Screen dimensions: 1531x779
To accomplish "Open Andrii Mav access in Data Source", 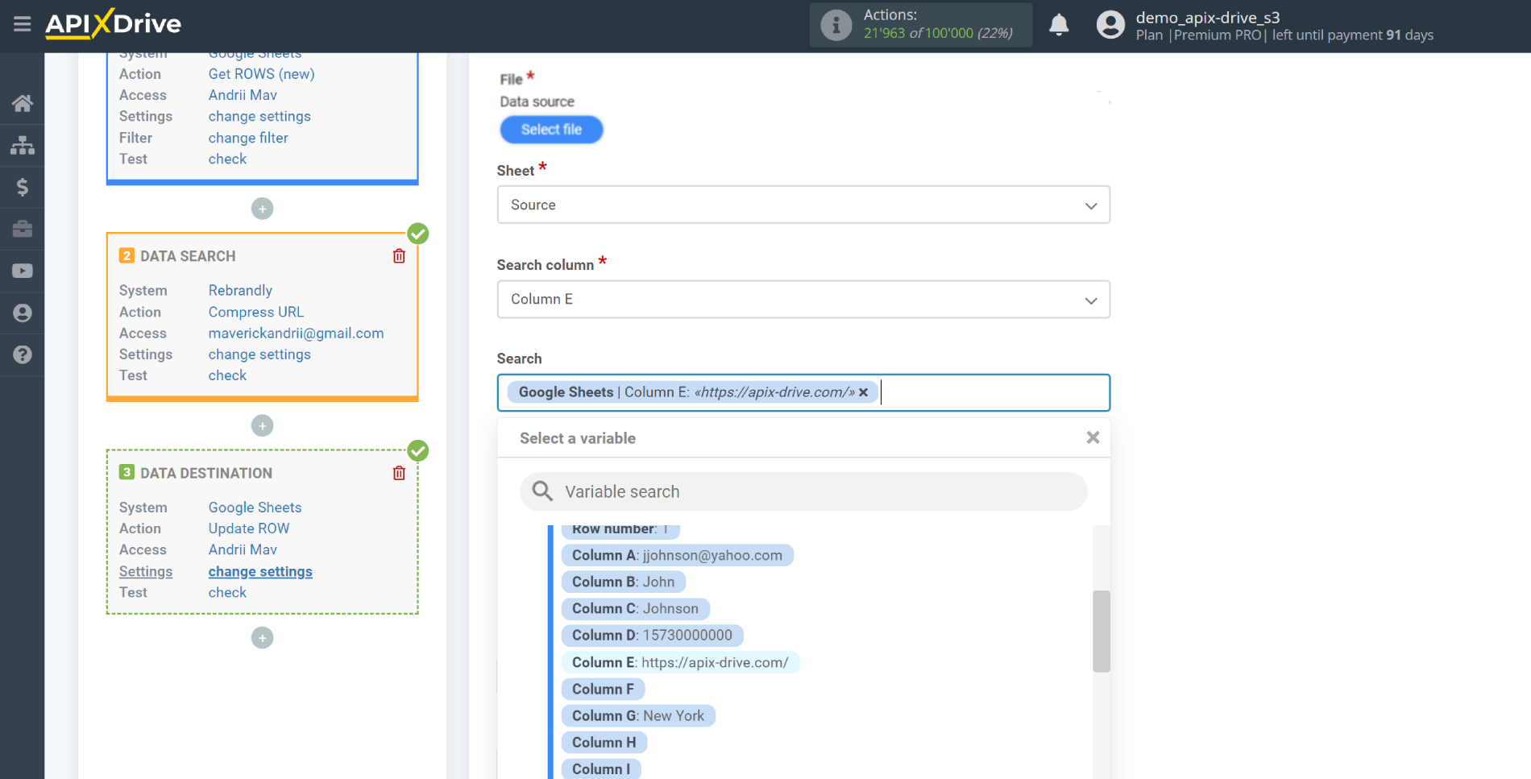I will (243, 95).
